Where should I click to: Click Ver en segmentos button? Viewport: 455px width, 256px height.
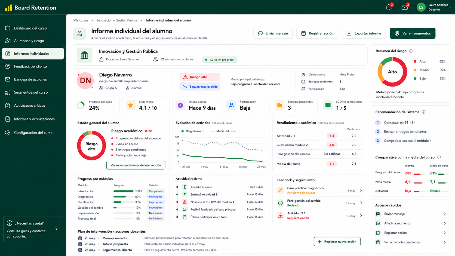pyautogui.click(x=413, y=33)
